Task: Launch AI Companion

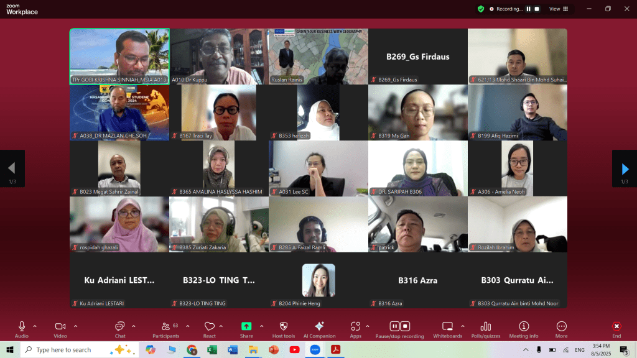Action: 319,326
